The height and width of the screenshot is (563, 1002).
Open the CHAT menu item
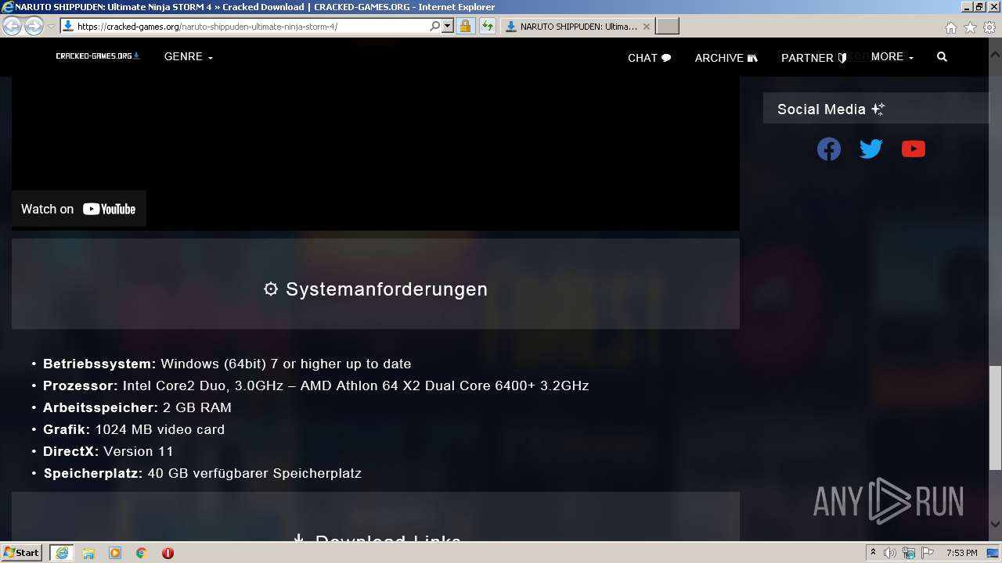click(649, 58)
